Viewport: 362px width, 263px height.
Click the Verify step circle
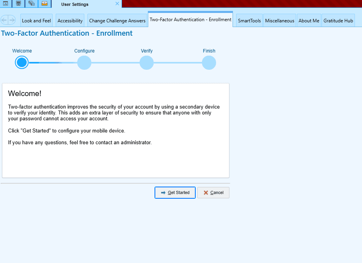click(147, 62)
